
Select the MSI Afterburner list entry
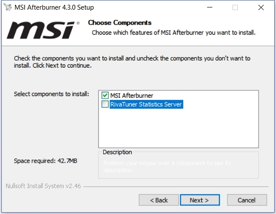click(x=132, y=95)
